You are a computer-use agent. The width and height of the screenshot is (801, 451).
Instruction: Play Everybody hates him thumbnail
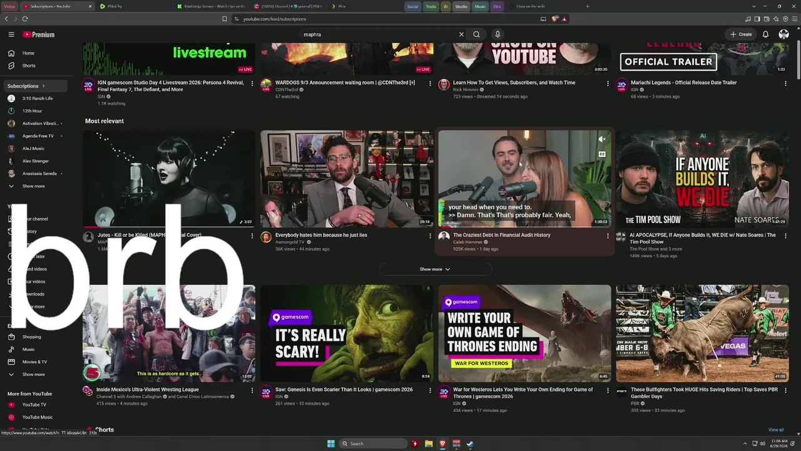tap(347, 179)
